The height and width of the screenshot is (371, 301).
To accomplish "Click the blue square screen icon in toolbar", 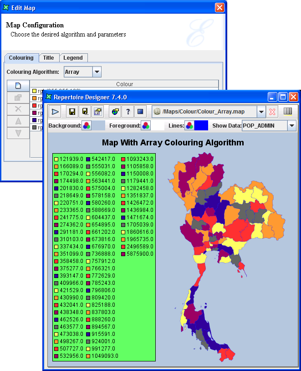I will (140, 112).
